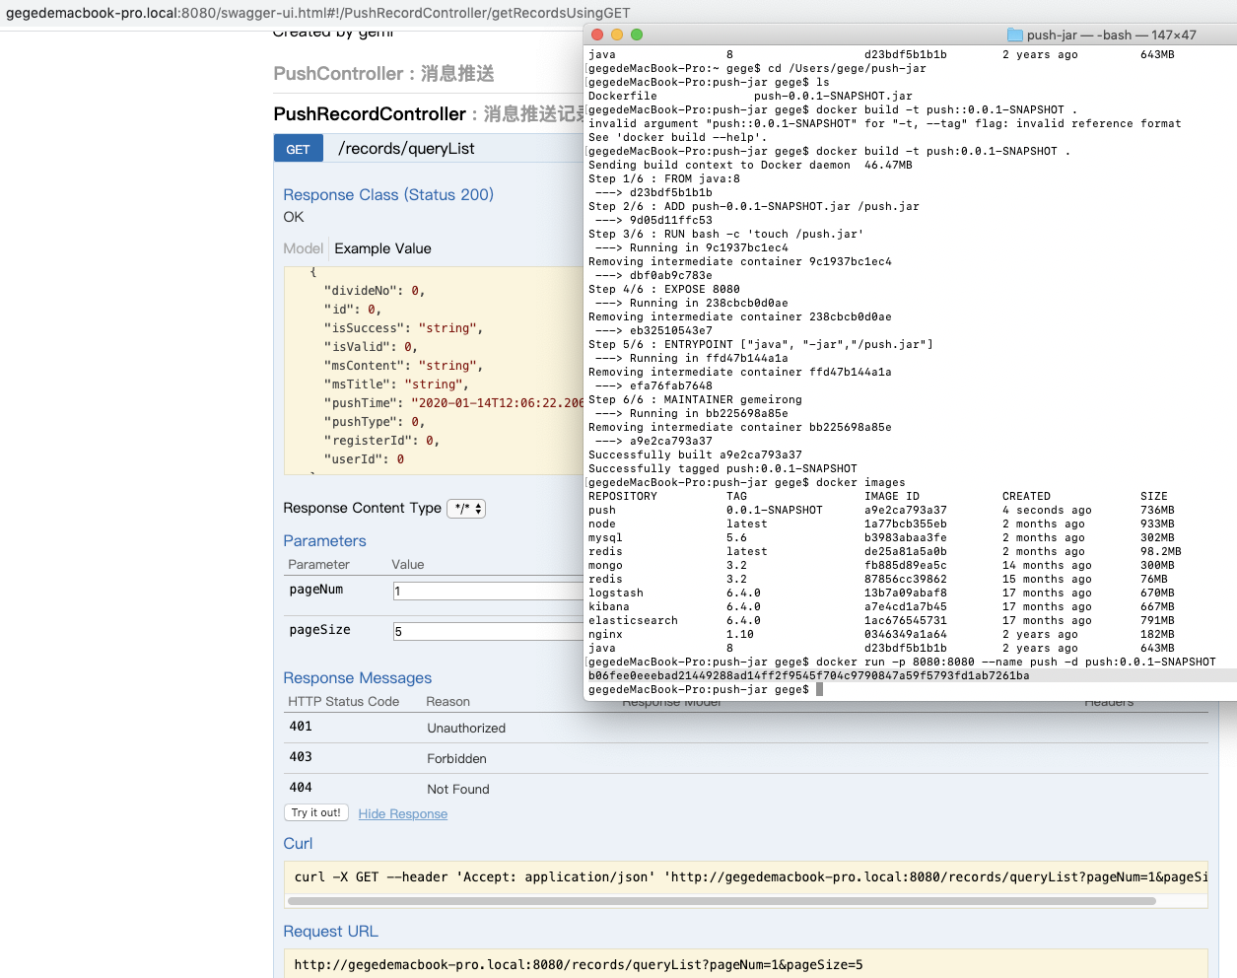Click 'Successfully tagged push:0.0.1-SNAPSHOT' line

(722, 468)
